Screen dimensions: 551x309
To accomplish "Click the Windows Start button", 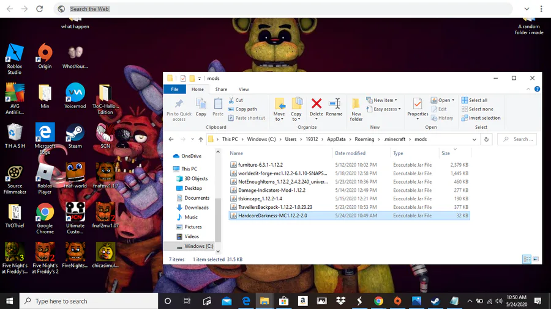I will (9, 301).
